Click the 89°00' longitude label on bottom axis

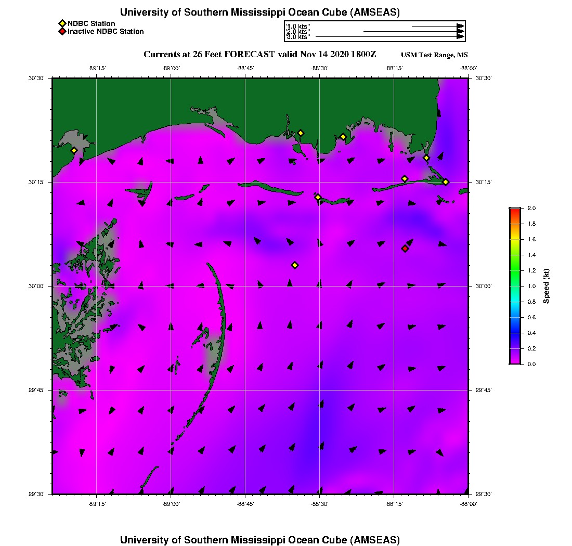point(171,504)
